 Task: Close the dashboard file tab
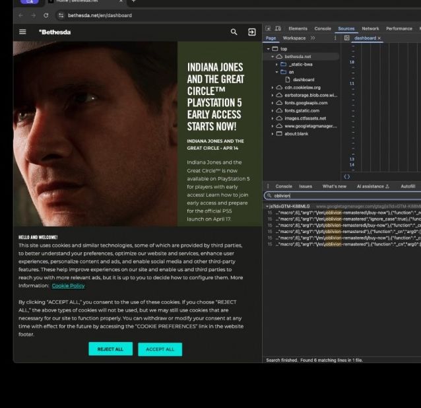[x=379, y=38]
